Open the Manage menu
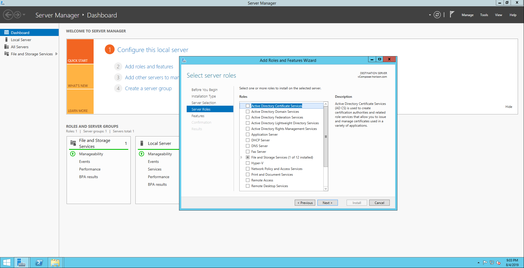The image size is (524, 268). click(x=467, y=15)
